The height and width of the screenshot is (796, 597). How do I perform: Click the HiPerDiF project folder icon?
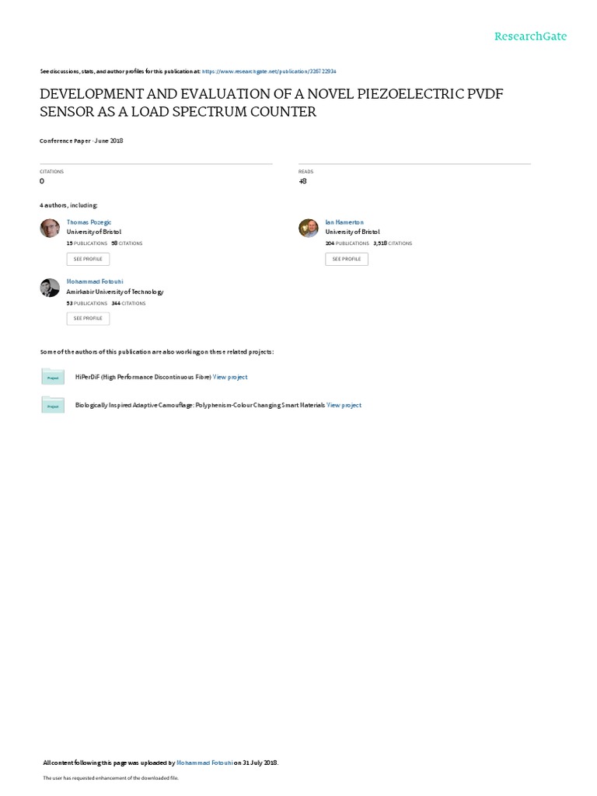pyautogui.click(x=52, y=377)
